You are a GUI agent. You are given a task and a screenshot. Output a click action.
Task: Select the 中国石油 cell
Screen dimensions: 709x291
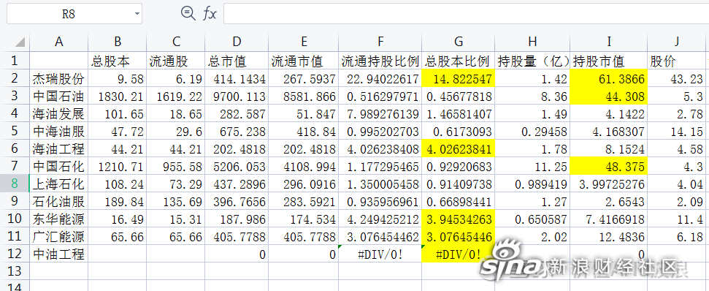[59, 96]
